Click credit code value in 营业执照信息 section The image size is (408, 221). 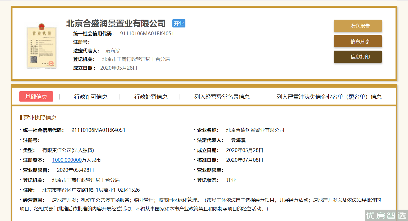(98, 130)
